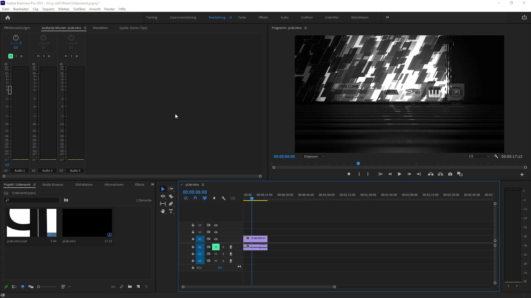Open the Quick Export share icon
The height and width of the screenshot is (298, 531).
pos(524,17)
